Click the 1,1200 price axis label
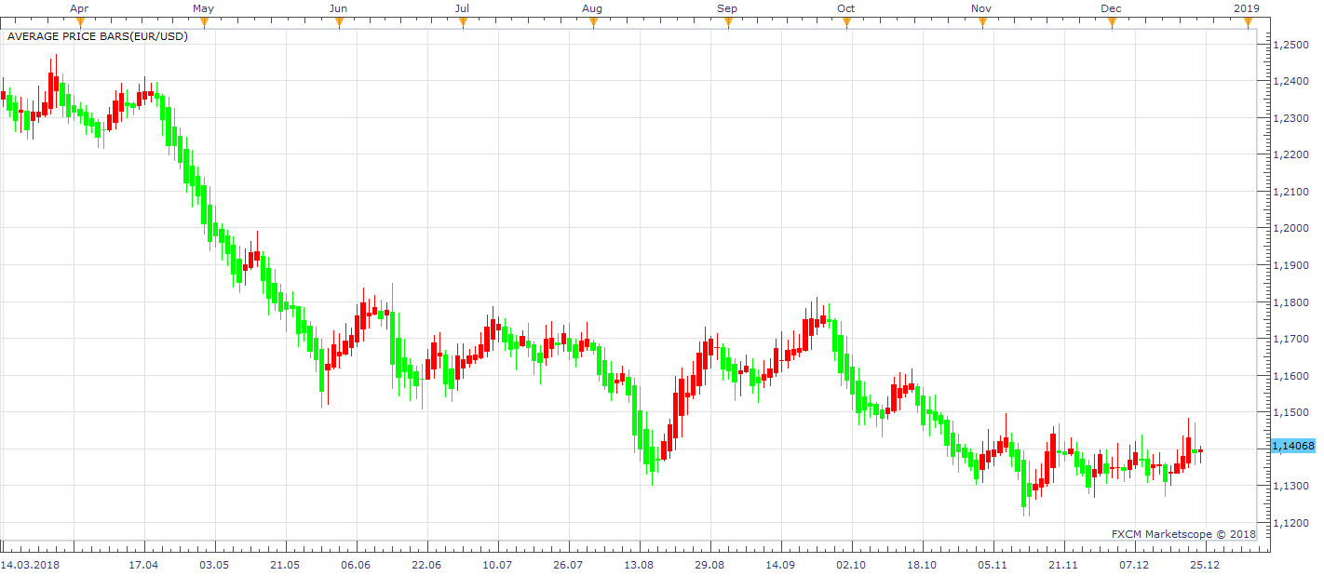The width and height of the screenshot is (1324, 576). pos(1290,524)
